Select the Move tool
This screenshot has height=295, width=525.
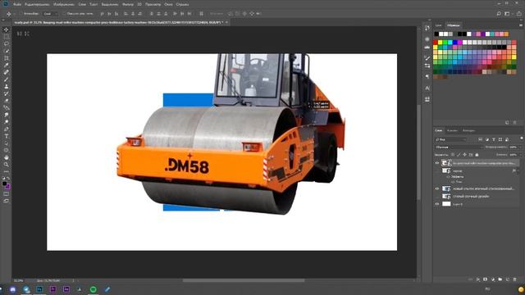tap(6, 29)
